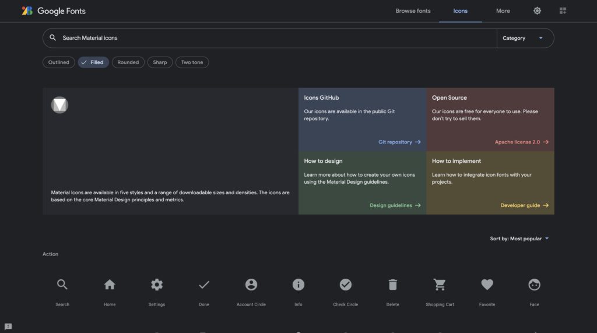Open the Category dropdown
Viewport: 597px width, 333px height.
[x=525, y=38]
